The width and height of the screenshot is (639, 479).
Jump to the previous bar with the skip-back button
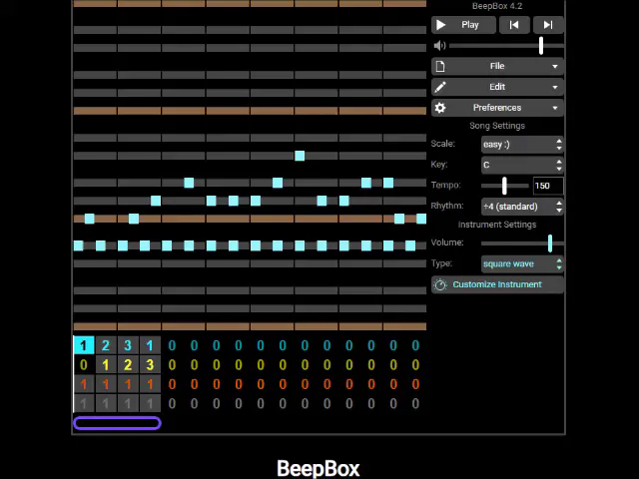tap(514, 25)
